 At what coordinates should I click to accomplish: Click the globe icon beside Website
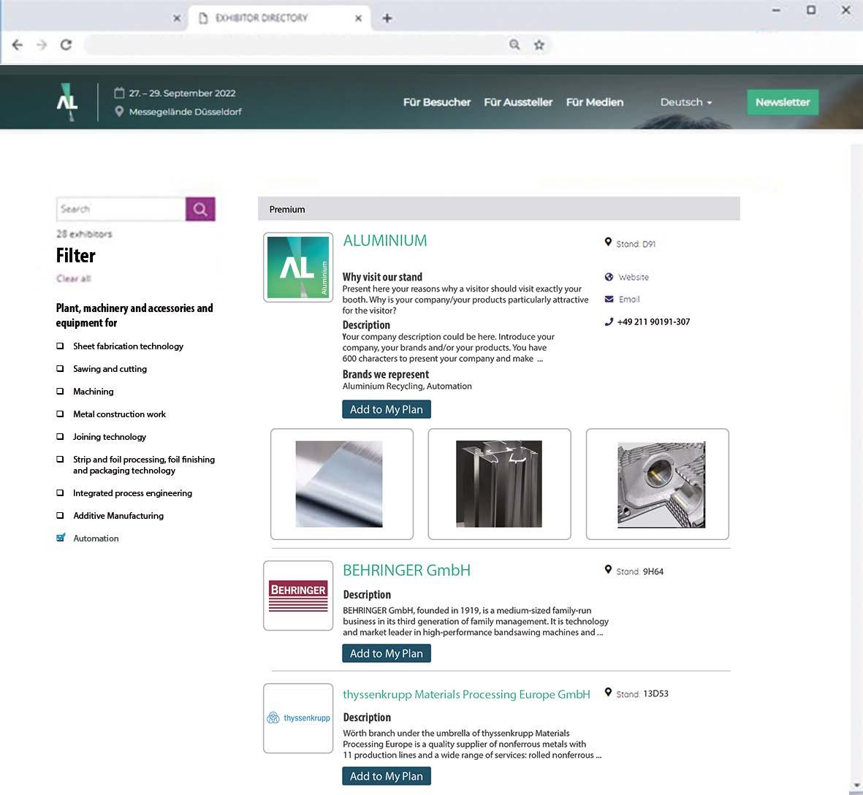pos(609,277)
